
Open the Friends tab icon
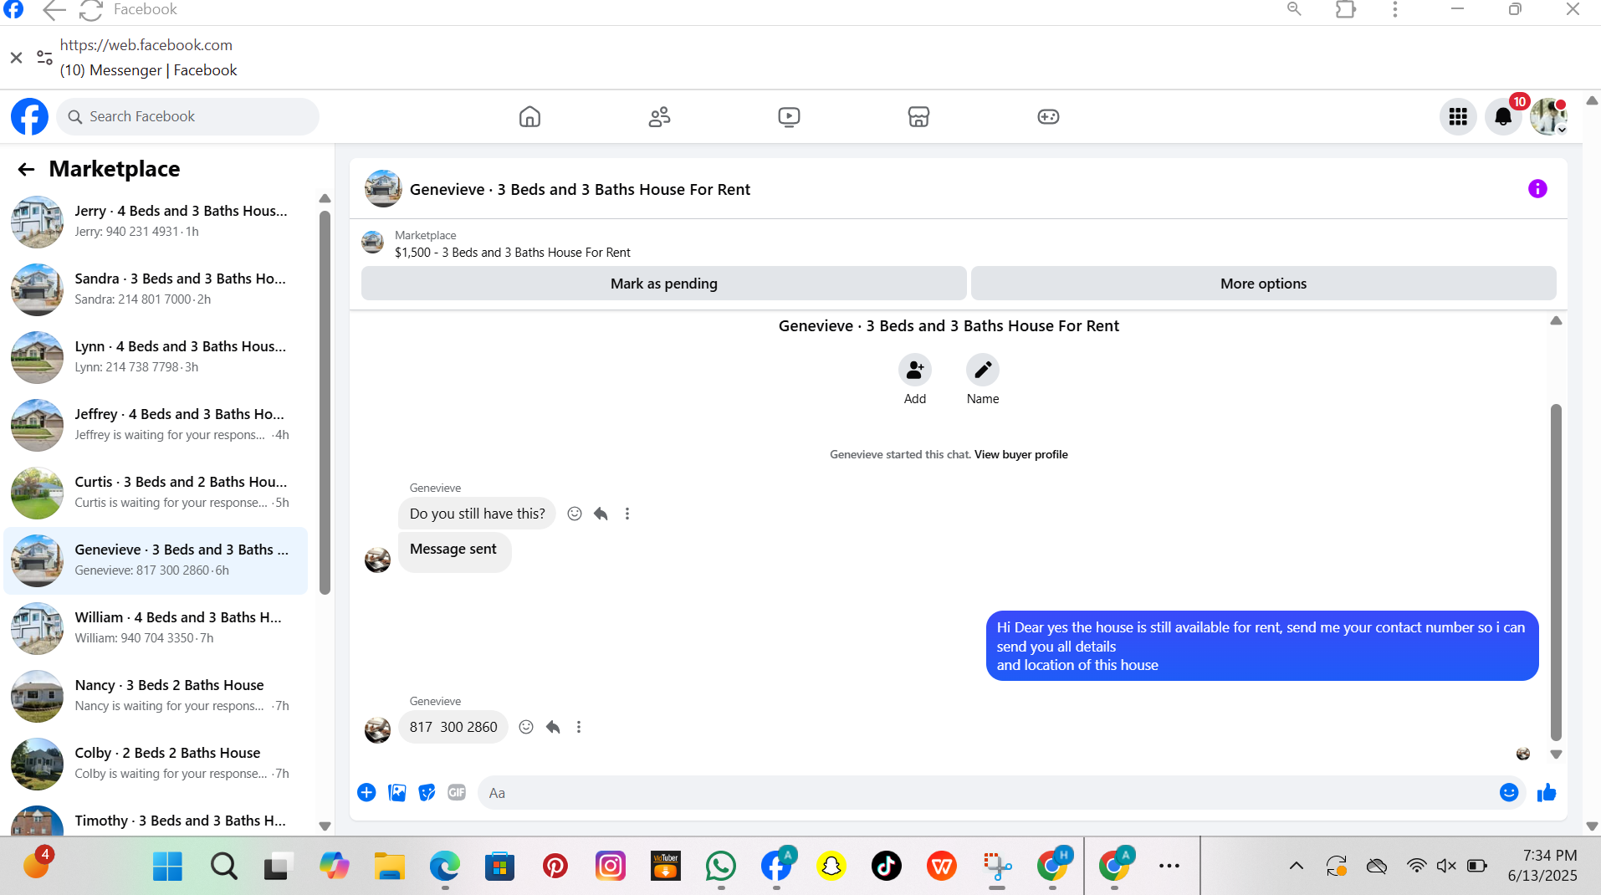659,116
